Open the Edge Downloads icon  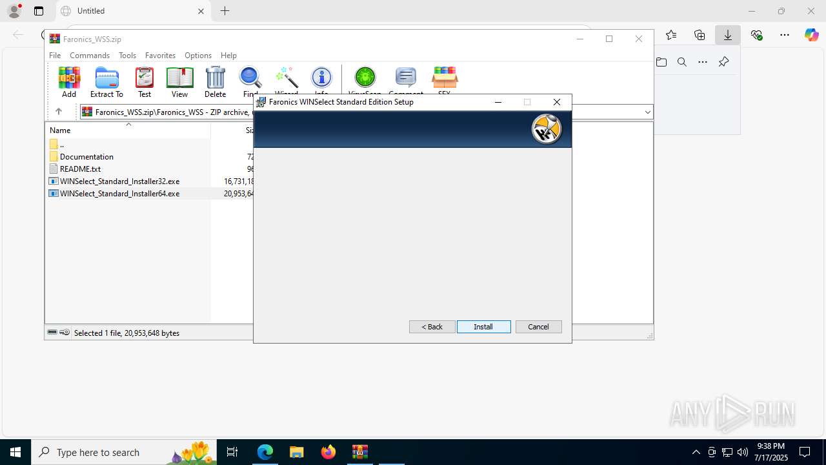point(728,35)
